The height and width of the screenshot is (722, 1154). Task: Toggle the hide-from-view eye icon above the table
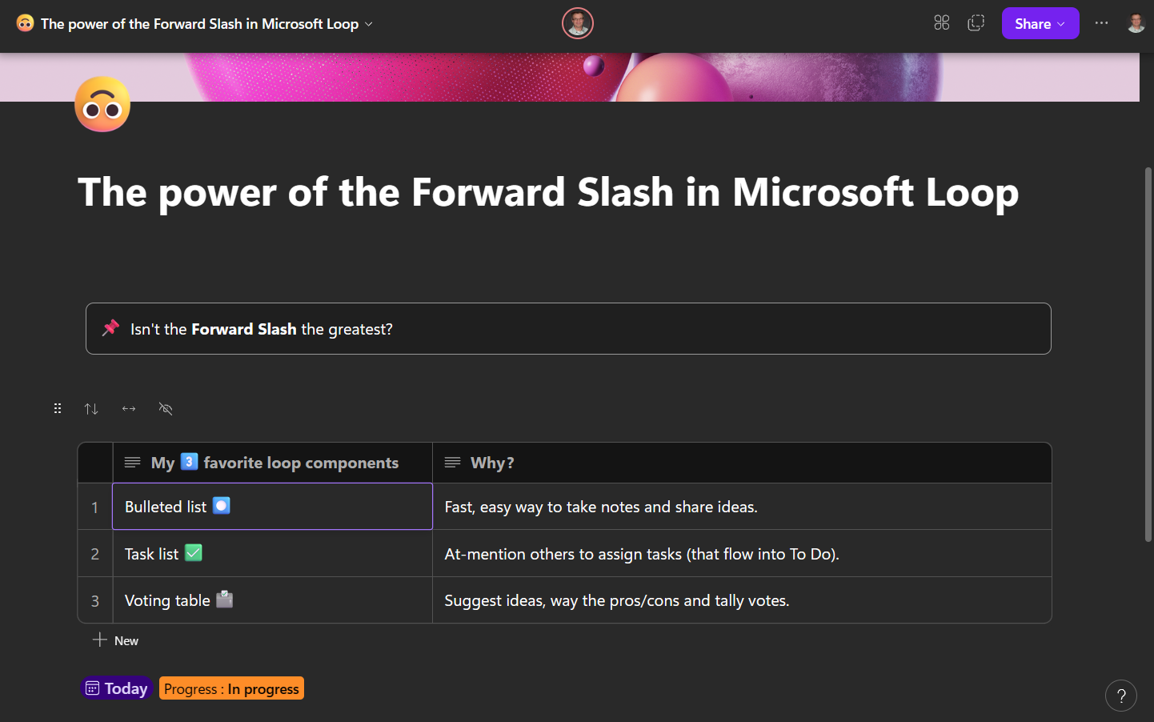coord(166,408)
